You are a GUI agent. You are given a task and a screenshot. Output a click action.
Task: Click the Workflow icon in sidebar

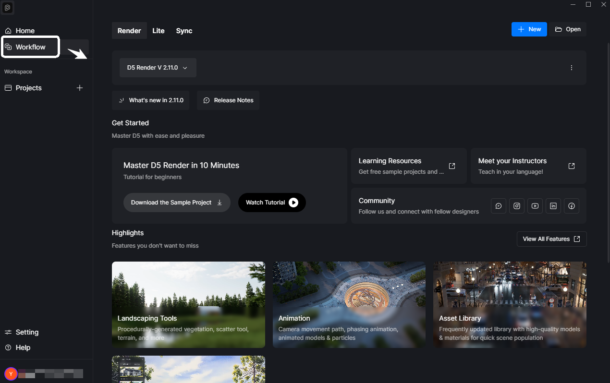(x=8, y=47)
